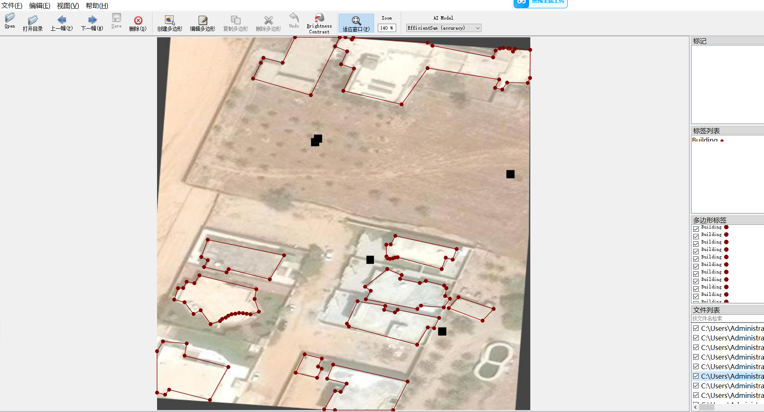The image size is (764, 412).
Task: Advance to next image with 下一幅(N)
Action: click(x=92, y=23)
